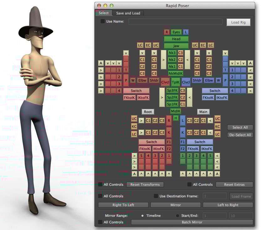Screen dimensions: 268x230
Task: Select the Head control
Action: pos(176,39)
